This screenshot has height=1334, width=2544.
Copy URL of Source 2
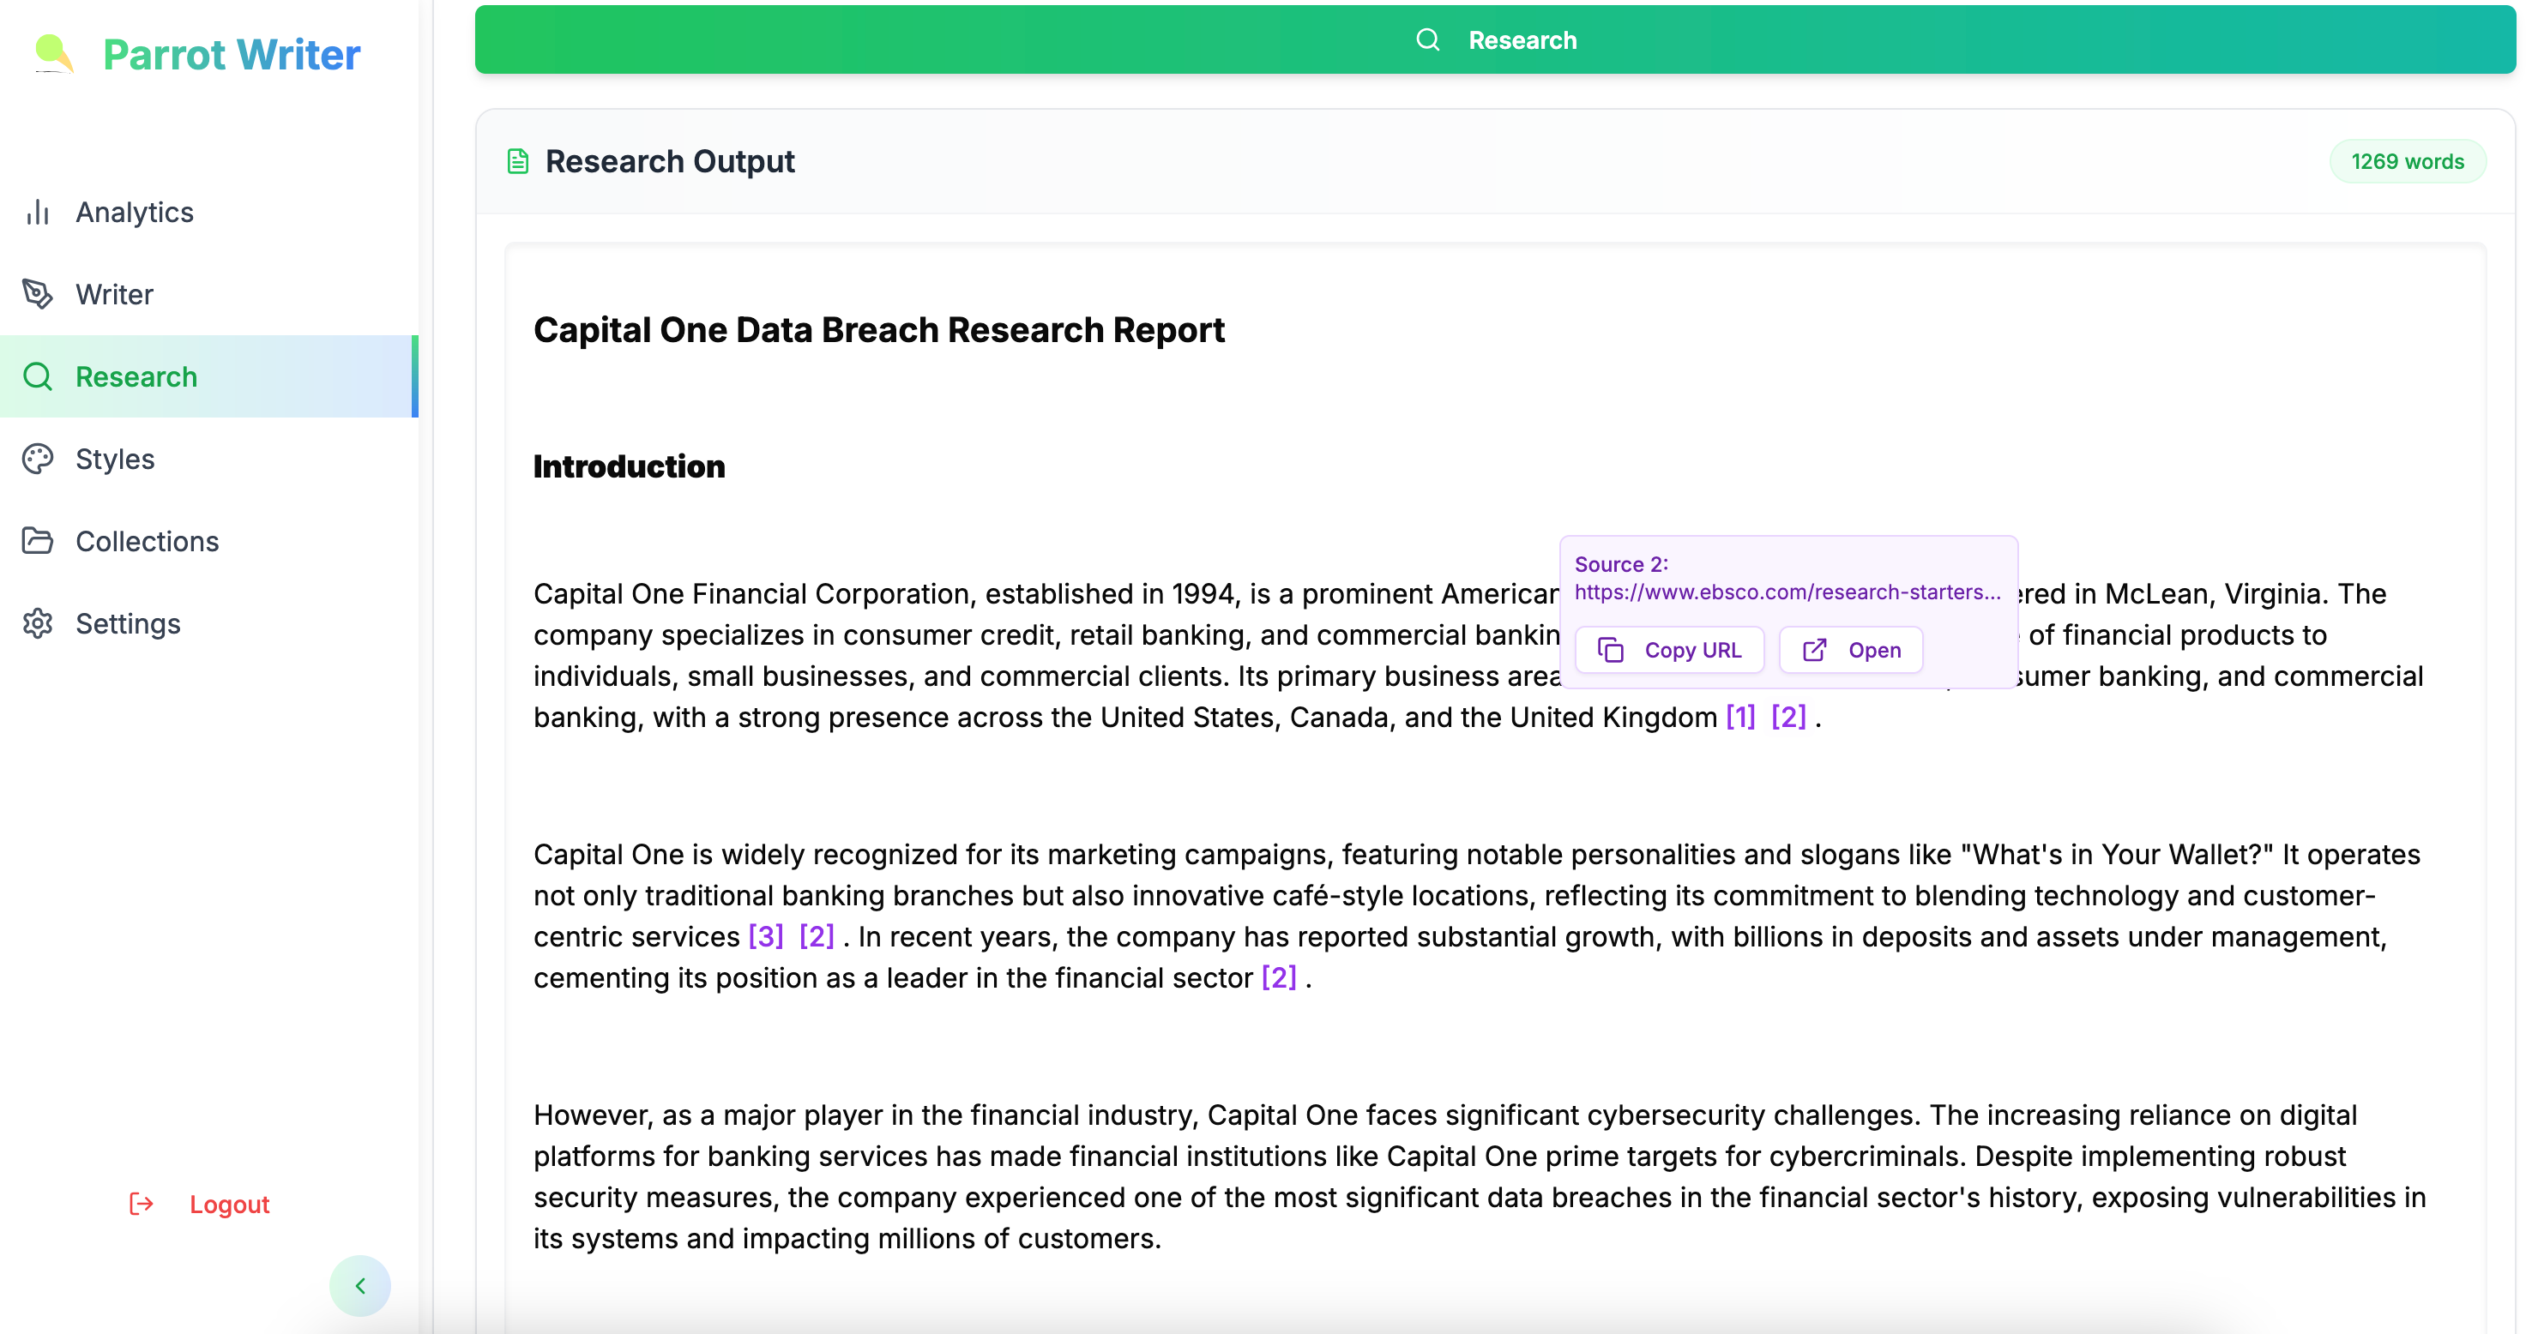tap(1669, 650)
